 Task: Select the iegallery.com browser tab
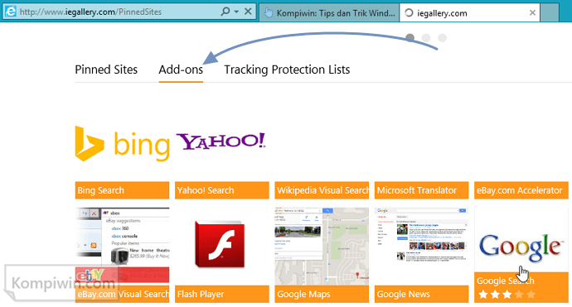tap(469, 13)
